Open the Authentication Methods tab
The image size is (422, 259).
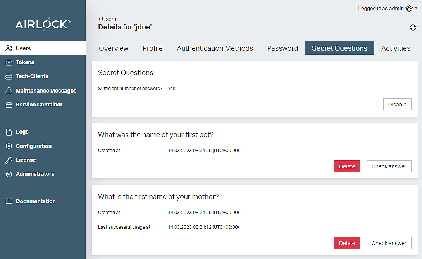point(215,48)
